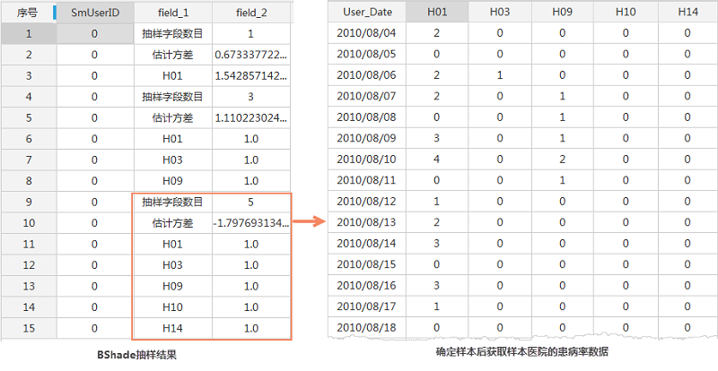
Task: Click the SmUserID column header
Action: (x=95, y=13)
